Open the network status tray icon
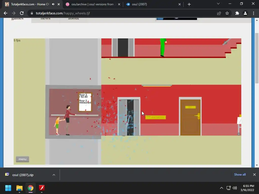The image size is (259, 194). [x=229, y=188]
